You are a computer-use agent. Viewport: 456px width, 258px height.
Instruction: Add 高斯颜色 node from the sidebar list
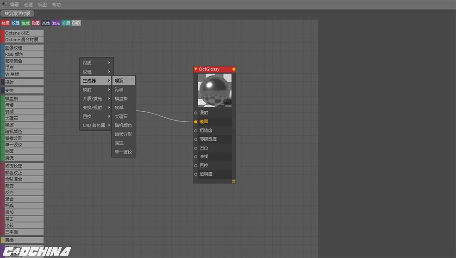22,61
